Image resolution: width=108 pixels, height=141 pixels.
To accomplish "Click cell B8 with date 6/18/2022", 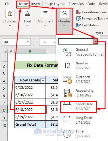I will [x=30, y=110].
